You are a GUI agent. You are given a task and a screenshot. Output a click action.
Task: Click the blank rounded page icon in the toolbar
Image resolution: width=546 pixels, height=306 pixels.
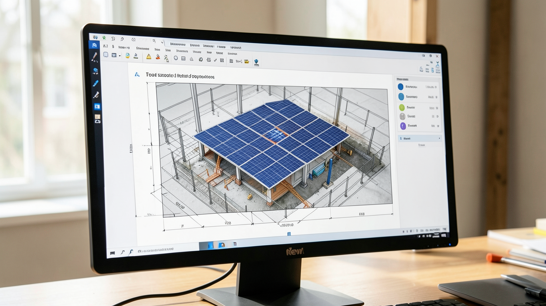click(106, 54)
